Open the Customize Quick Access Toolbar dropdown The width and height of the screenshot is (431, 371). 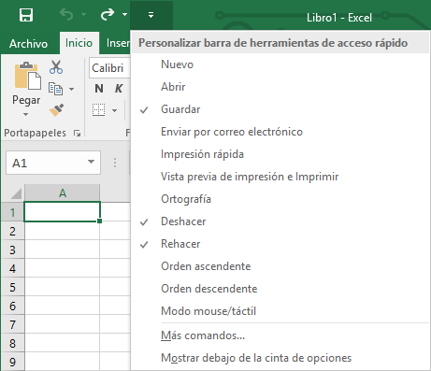pos(151,15)
